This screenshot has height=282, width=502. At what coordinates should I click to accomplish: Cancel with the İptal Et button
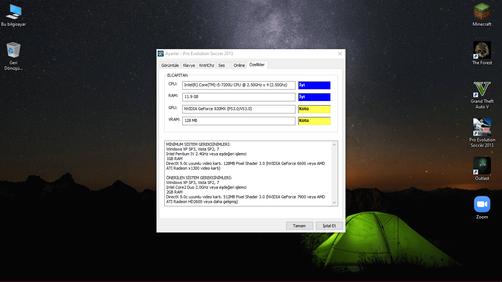(x=329, y=226)
